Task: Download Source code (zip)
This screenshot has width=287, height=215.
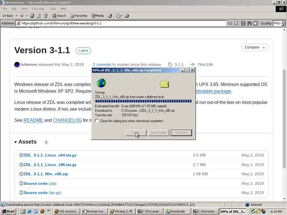Action: [x=40, y=183]
